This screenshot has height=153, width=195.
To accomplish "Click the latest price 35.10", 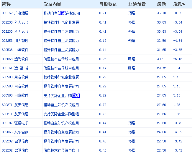I will point(161,13).
